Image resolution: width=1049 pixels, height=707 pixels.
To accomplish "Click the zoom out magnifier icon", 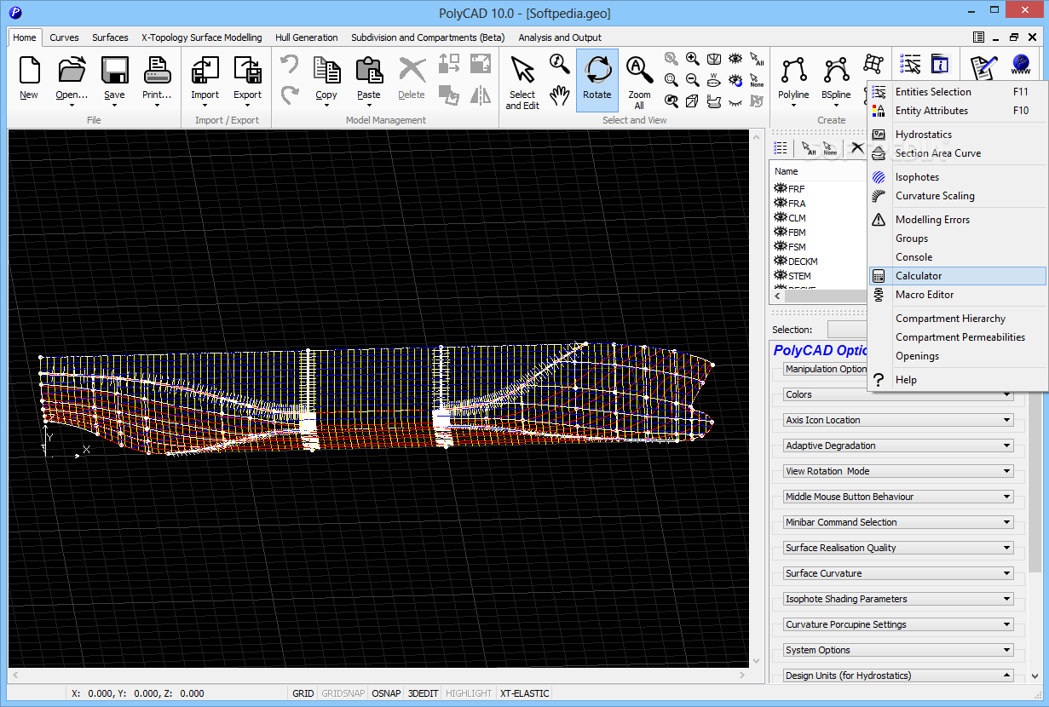I will [693, 80].
